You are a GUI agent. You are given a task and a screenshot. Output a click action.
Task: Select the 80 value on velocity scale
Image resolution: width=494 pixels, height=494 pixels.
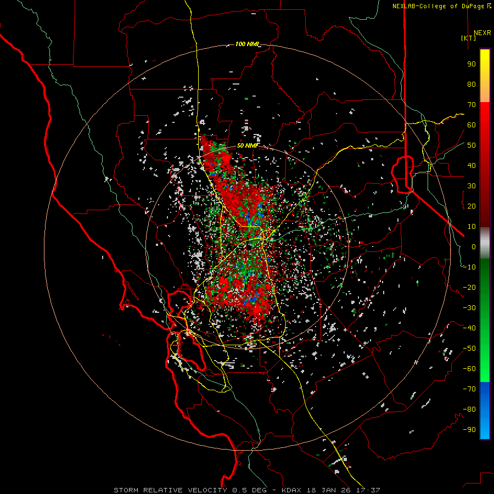471,85
